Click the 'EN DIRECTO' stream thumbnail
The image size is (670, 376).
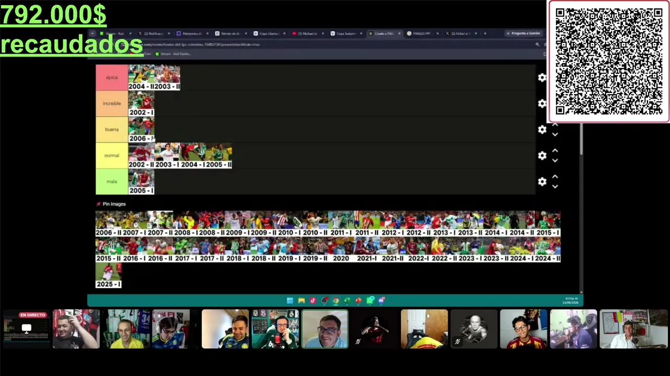(x=27, y=329)
